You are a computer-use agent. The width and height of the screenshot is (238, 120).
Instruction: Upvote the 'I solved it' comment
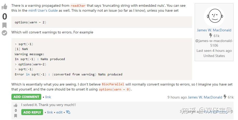16,105
